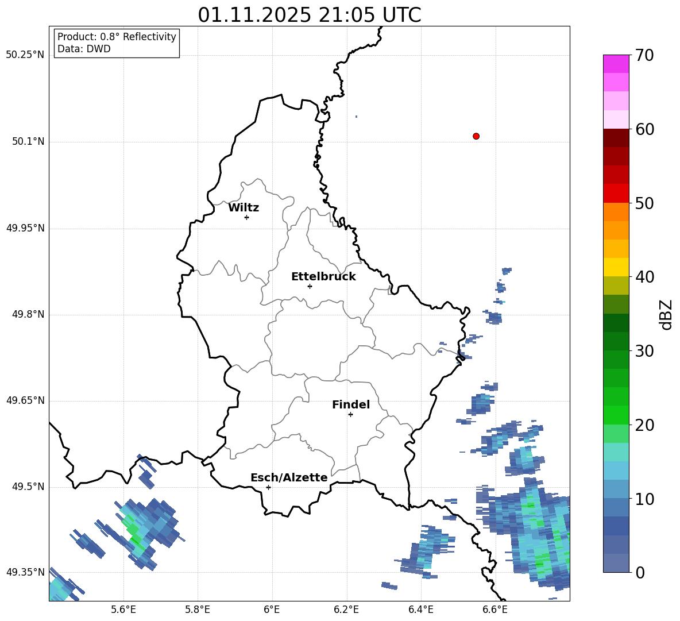Click the 70 tick on the colorbar
Image resolution: width=680 pixels, height=621 pixels.
(x=644, y=56)
